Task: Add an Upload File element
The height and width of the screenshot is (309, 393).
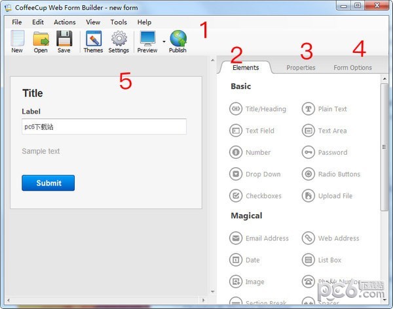Action: [x=327, y=196]
